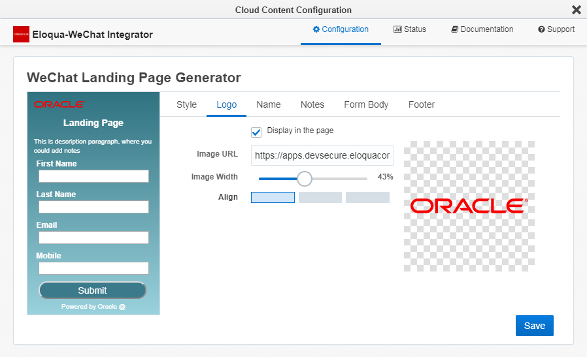Viewport: 587px width, 357px height.
Task: Click the First Name field in preview
Action: [x=93, y=176]
